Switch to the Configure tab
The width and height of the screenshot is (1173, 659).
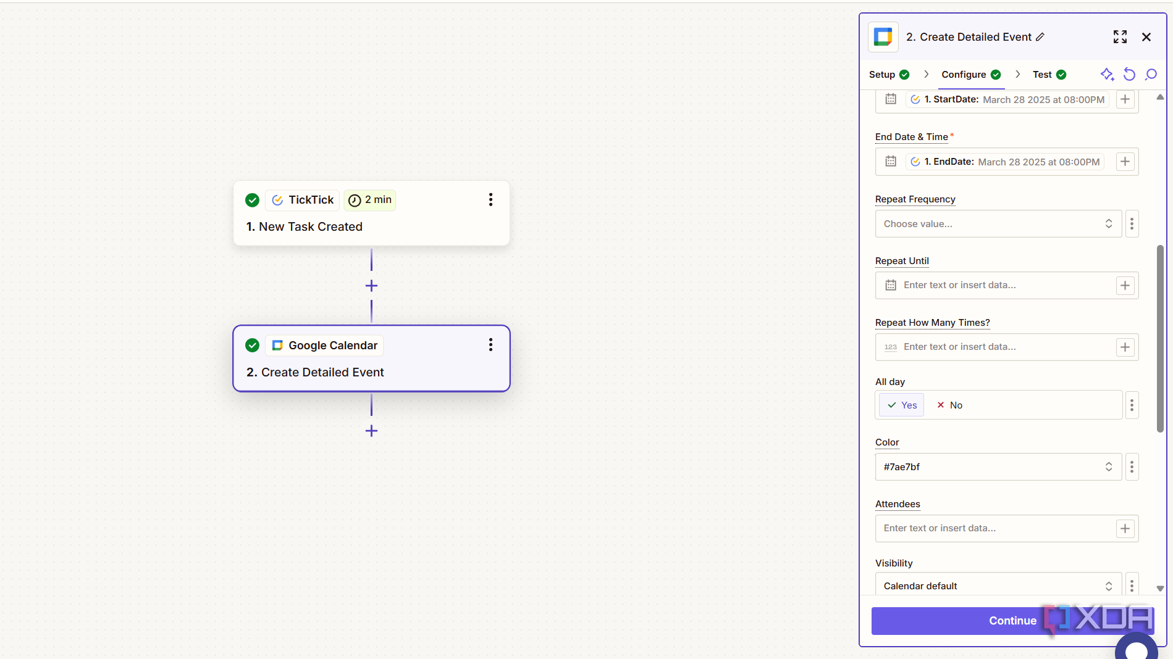[x=970, y=75]
